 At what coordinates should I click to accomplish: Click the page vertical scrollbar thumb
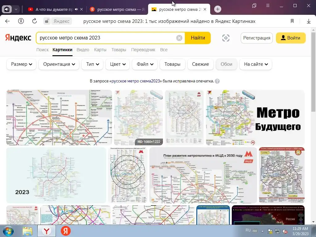pos(313,72)
